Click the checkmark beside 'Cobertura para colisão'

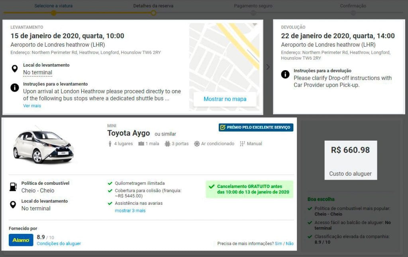(110, 191)
